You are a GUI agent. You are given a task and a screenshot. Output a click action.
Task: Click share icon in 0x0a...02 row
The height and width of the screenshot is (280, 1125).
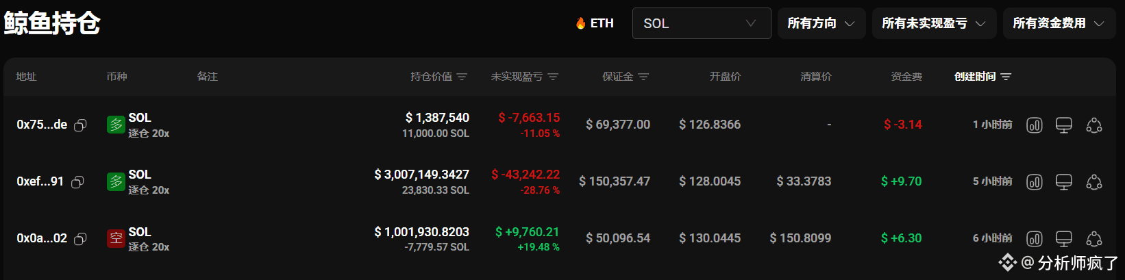(x=1094, y=239)
